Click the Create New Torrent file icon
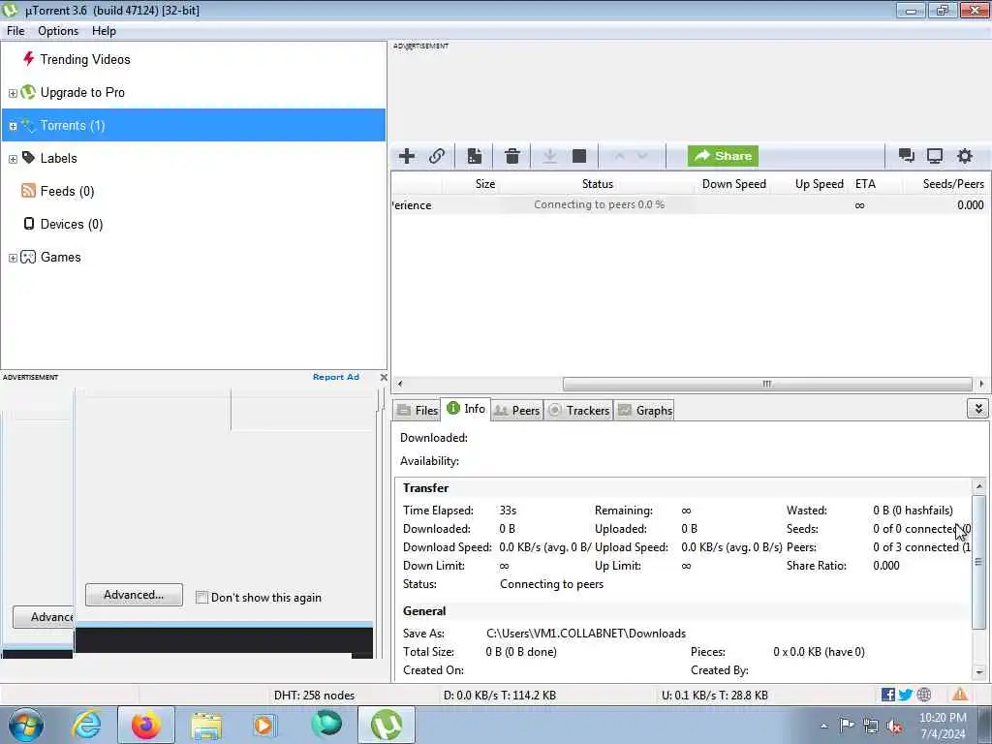Viewport: 992px width, 744px height. pyautogui.click(x=475, y=156)
